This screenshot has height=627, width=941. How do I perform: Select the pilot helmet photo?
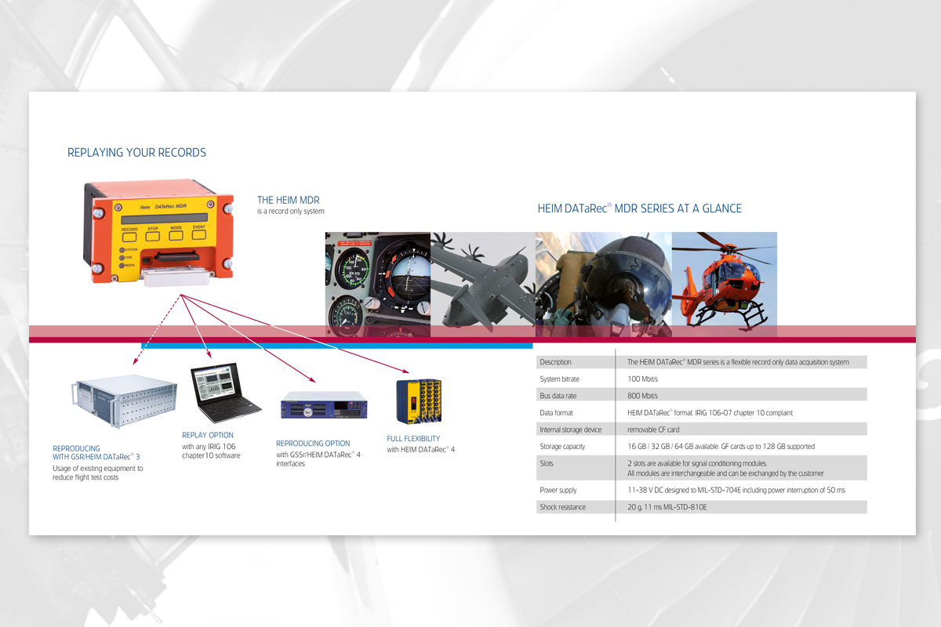(604, 285)
